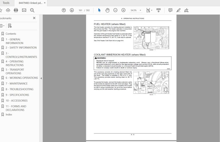
Task: Open the 7 - MAINTENANCE bookmark
Action: pos(16,83)
